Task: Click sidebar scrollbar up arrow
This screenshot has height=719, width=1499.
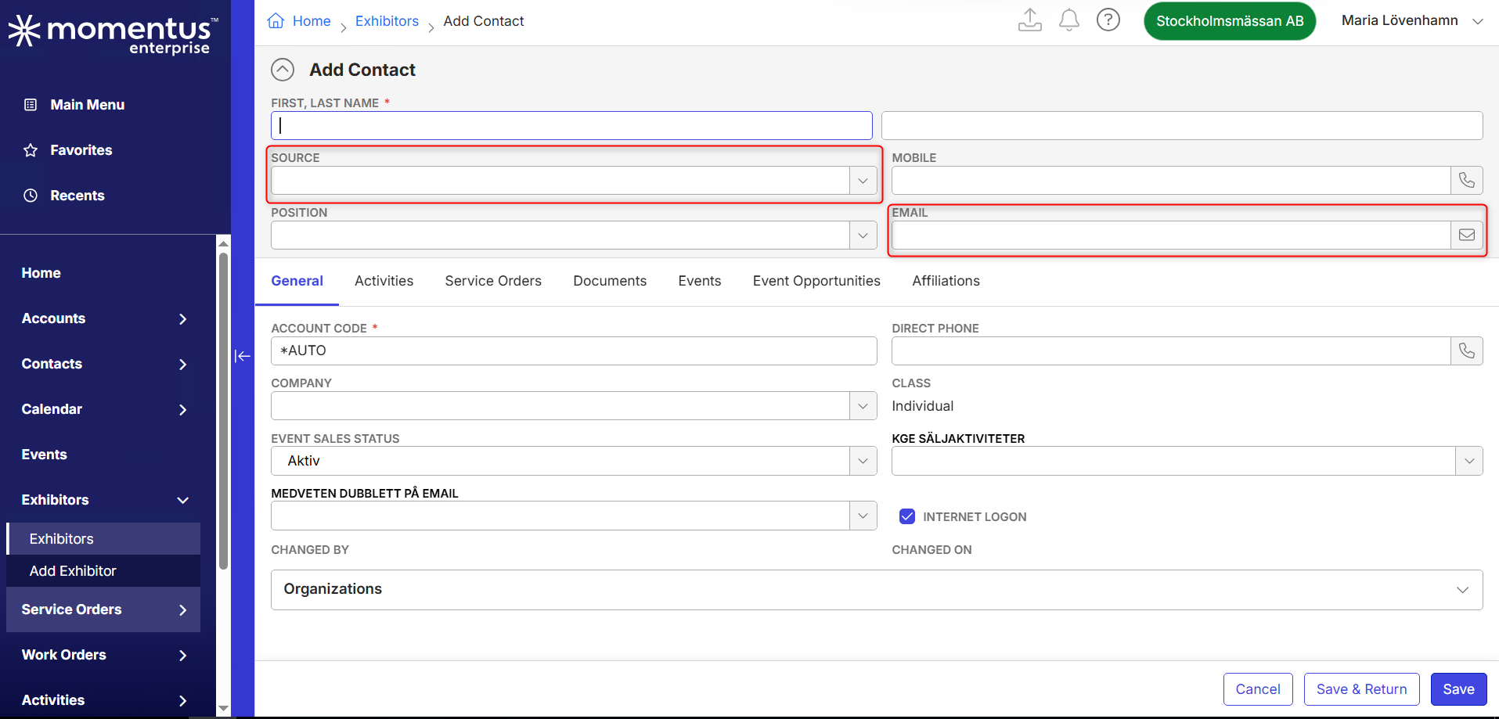Action: coord(223,243)
